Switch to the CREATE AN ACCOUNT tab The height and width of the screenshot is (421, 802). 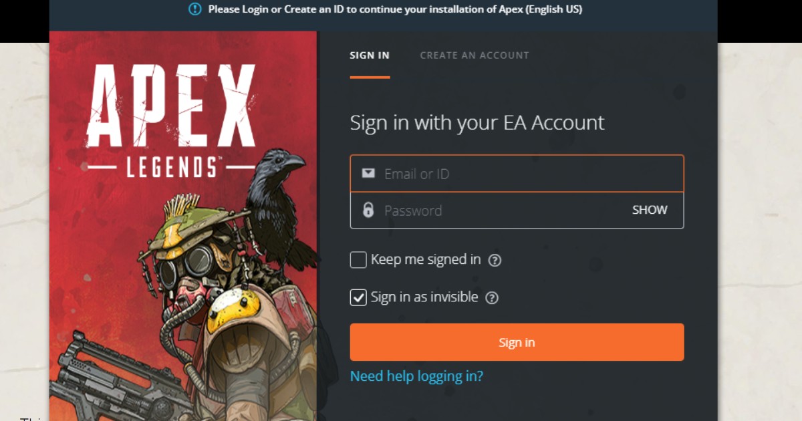pos(475,55)
